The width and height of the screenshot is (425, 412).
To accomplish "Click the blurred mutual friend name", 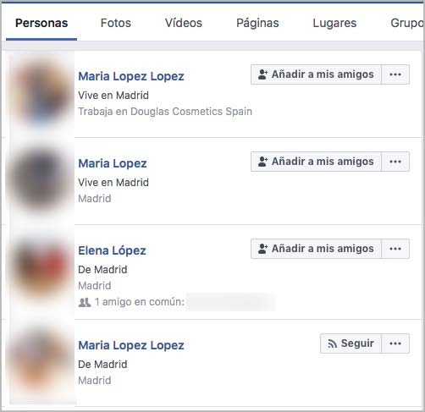I will 231,302.
